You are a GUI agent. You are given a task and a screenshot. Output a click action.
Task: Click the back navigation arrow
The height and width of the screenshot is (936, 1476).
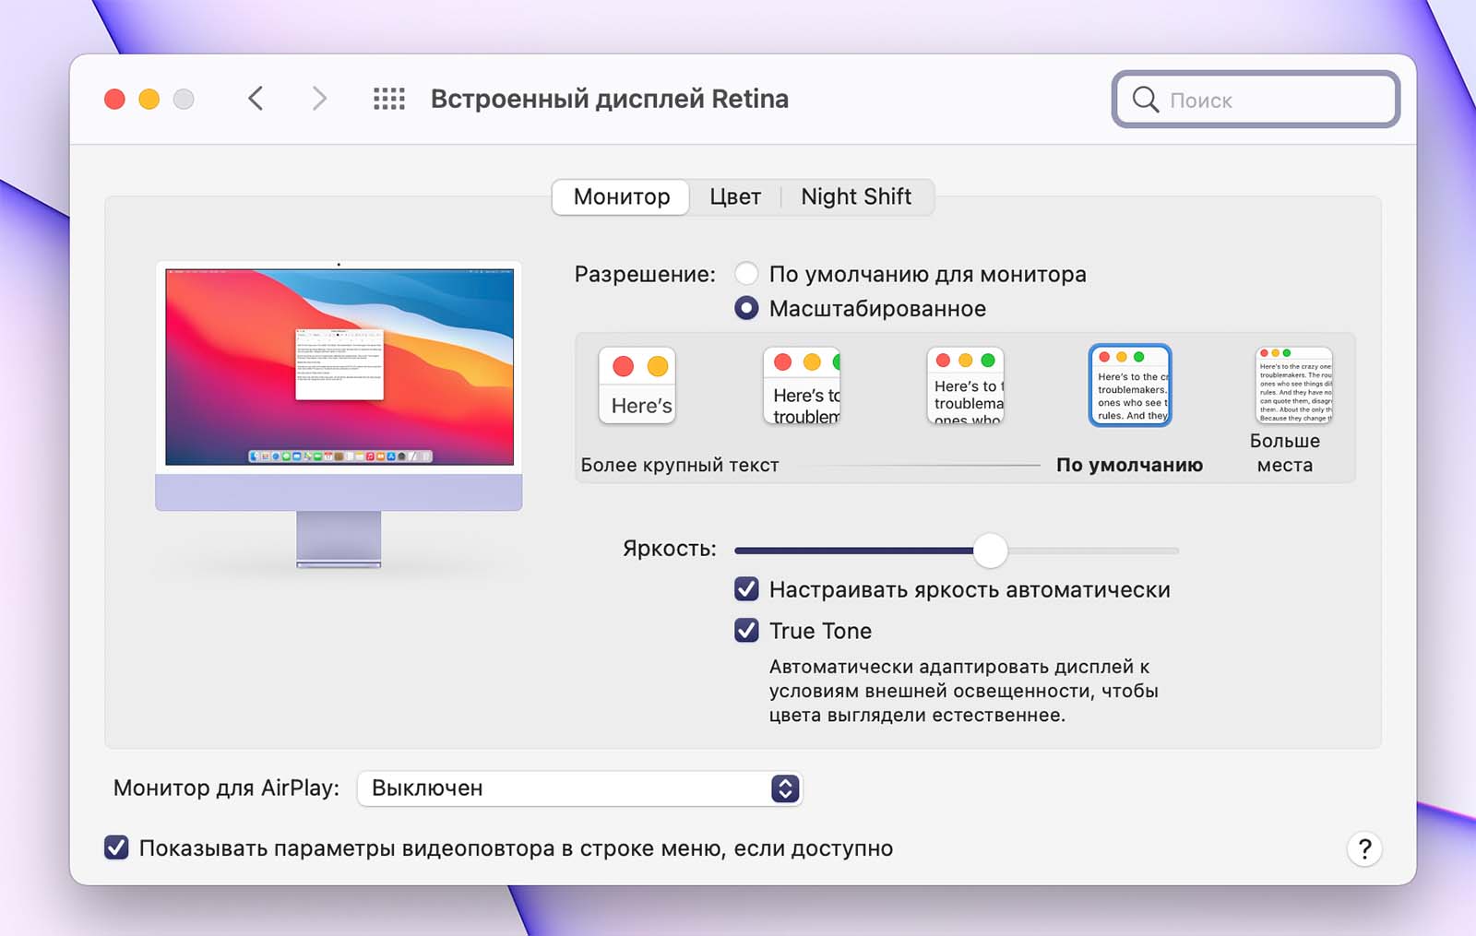pyautogui.click(x=256, y=99)
